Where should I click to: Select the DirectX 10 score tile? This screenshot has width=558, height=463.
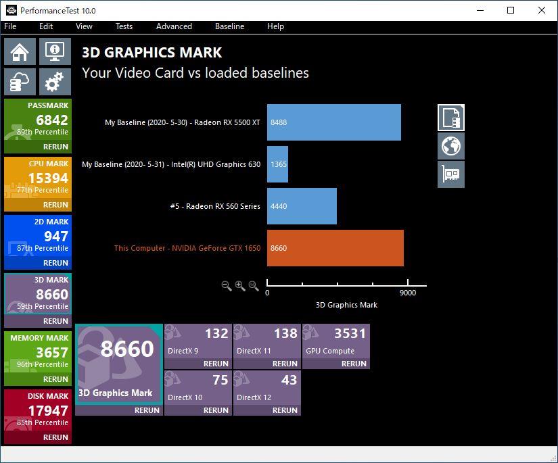198,388
